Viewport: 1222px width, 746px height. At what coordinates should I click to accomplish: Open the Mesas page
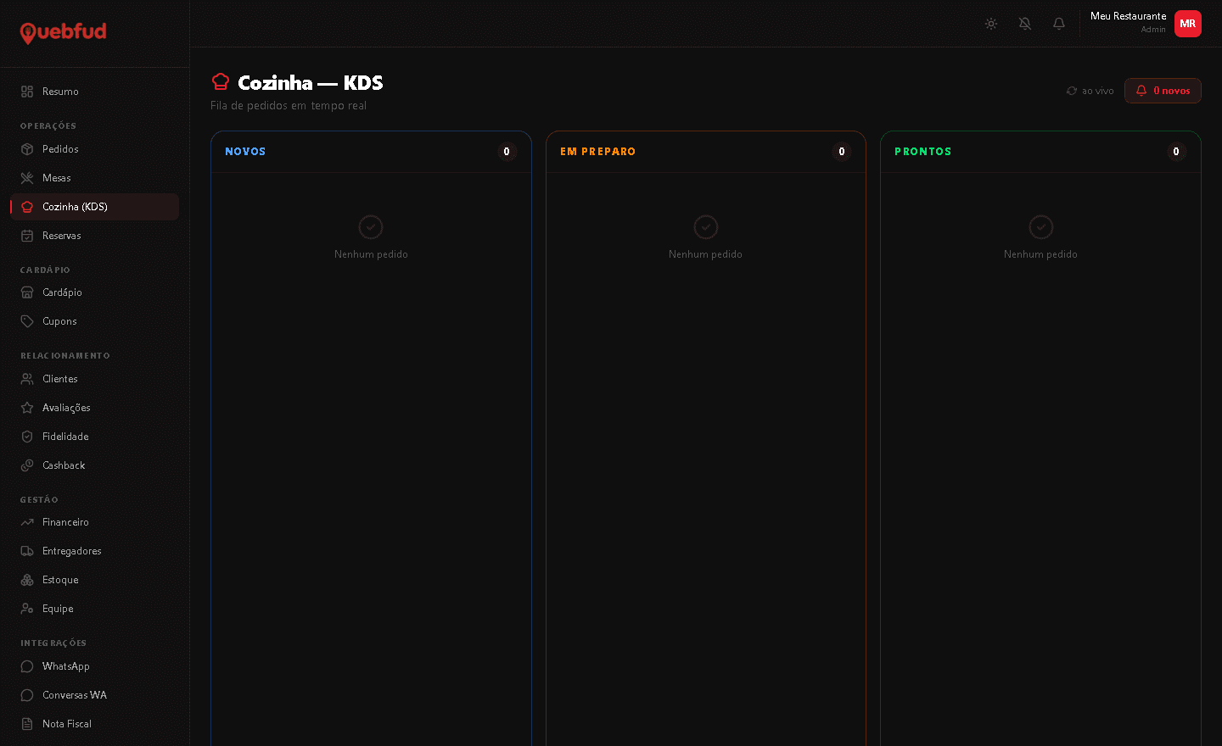94,178
